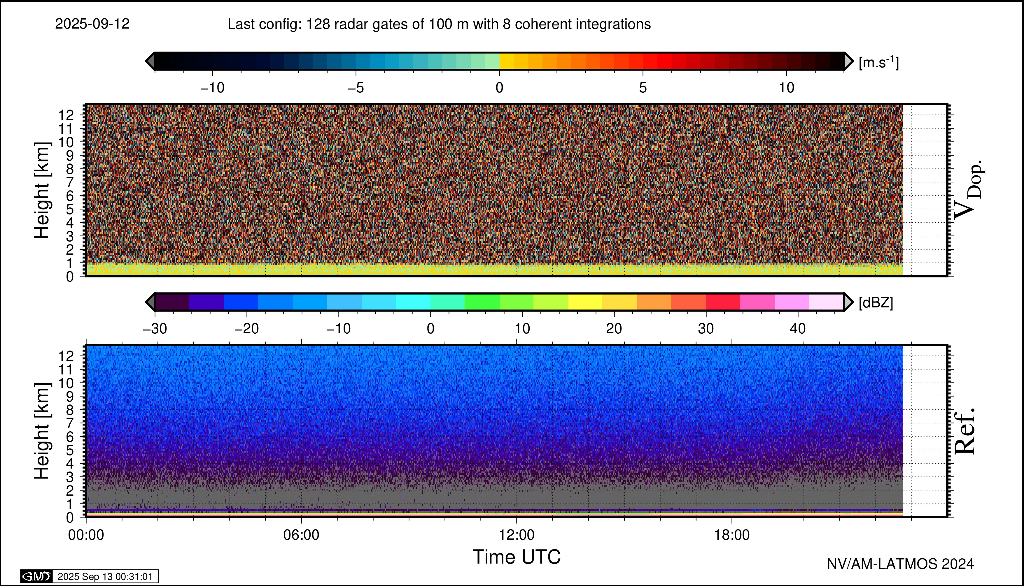Click darkest purple dBZ colorbar segment
Viewport: 1024px width, 586px height.
(x=172, y=302)
